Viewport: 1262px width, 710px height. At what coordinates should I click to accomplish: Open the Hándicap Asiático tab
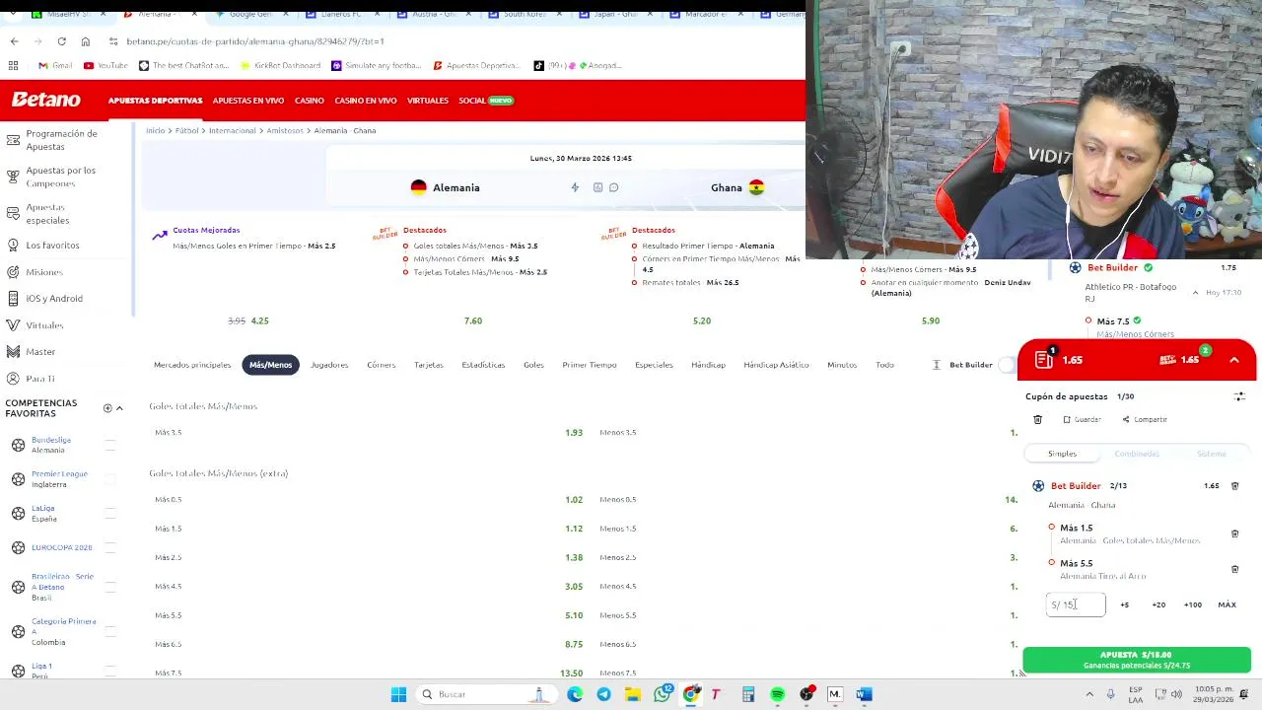click(x=776, y=365)
